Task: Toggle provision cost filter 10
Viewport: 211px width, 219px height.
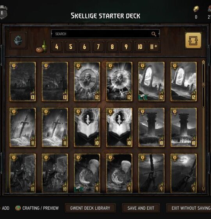Action: 140,47
